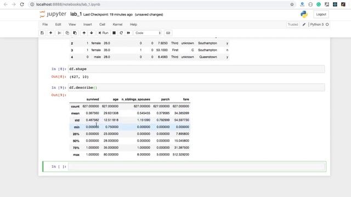Restart the kernel icon

click(121, 33)
